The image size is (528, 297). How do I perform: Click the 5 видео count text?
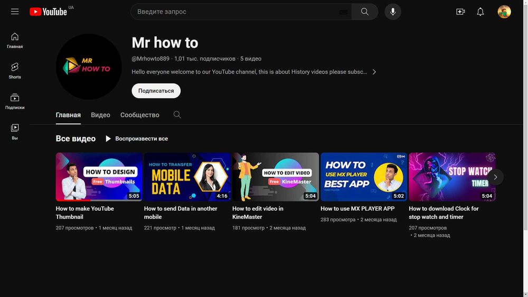click(250, 59)
